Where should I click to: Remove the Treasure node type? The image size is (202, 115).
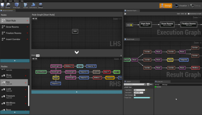tap(26, 97)
